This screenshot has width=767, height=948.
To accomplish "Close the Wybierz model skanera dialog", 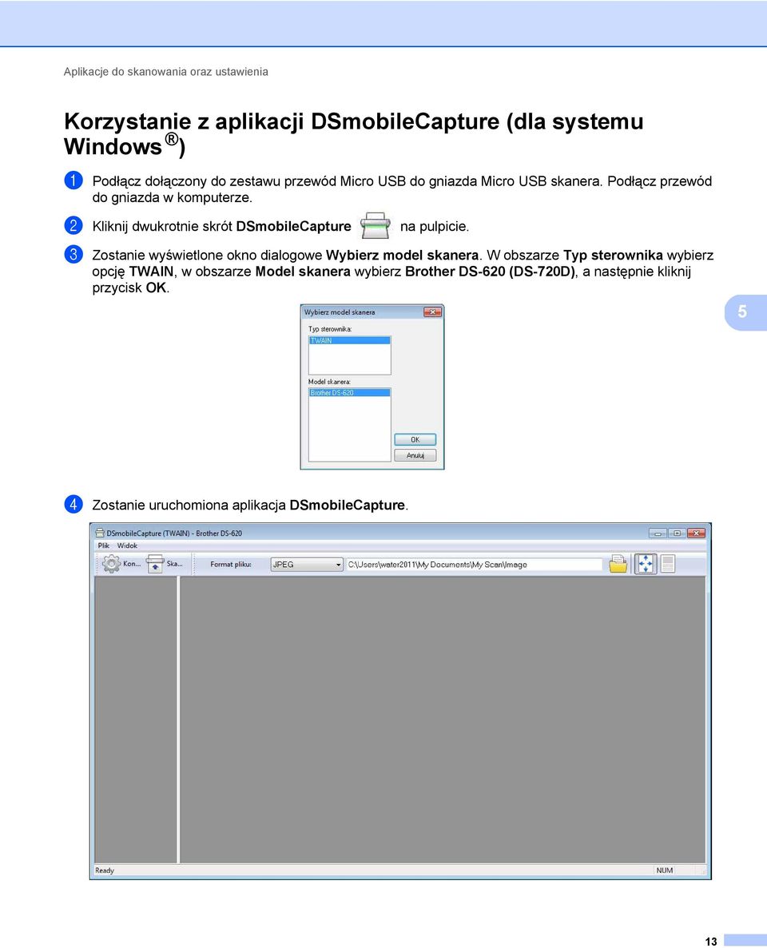I will (x=432, y=312).
